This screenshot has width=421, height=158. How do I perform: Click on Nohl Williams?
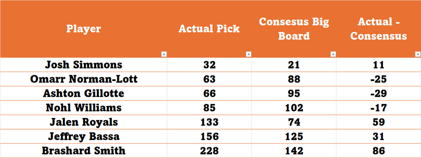click(83, 108)
